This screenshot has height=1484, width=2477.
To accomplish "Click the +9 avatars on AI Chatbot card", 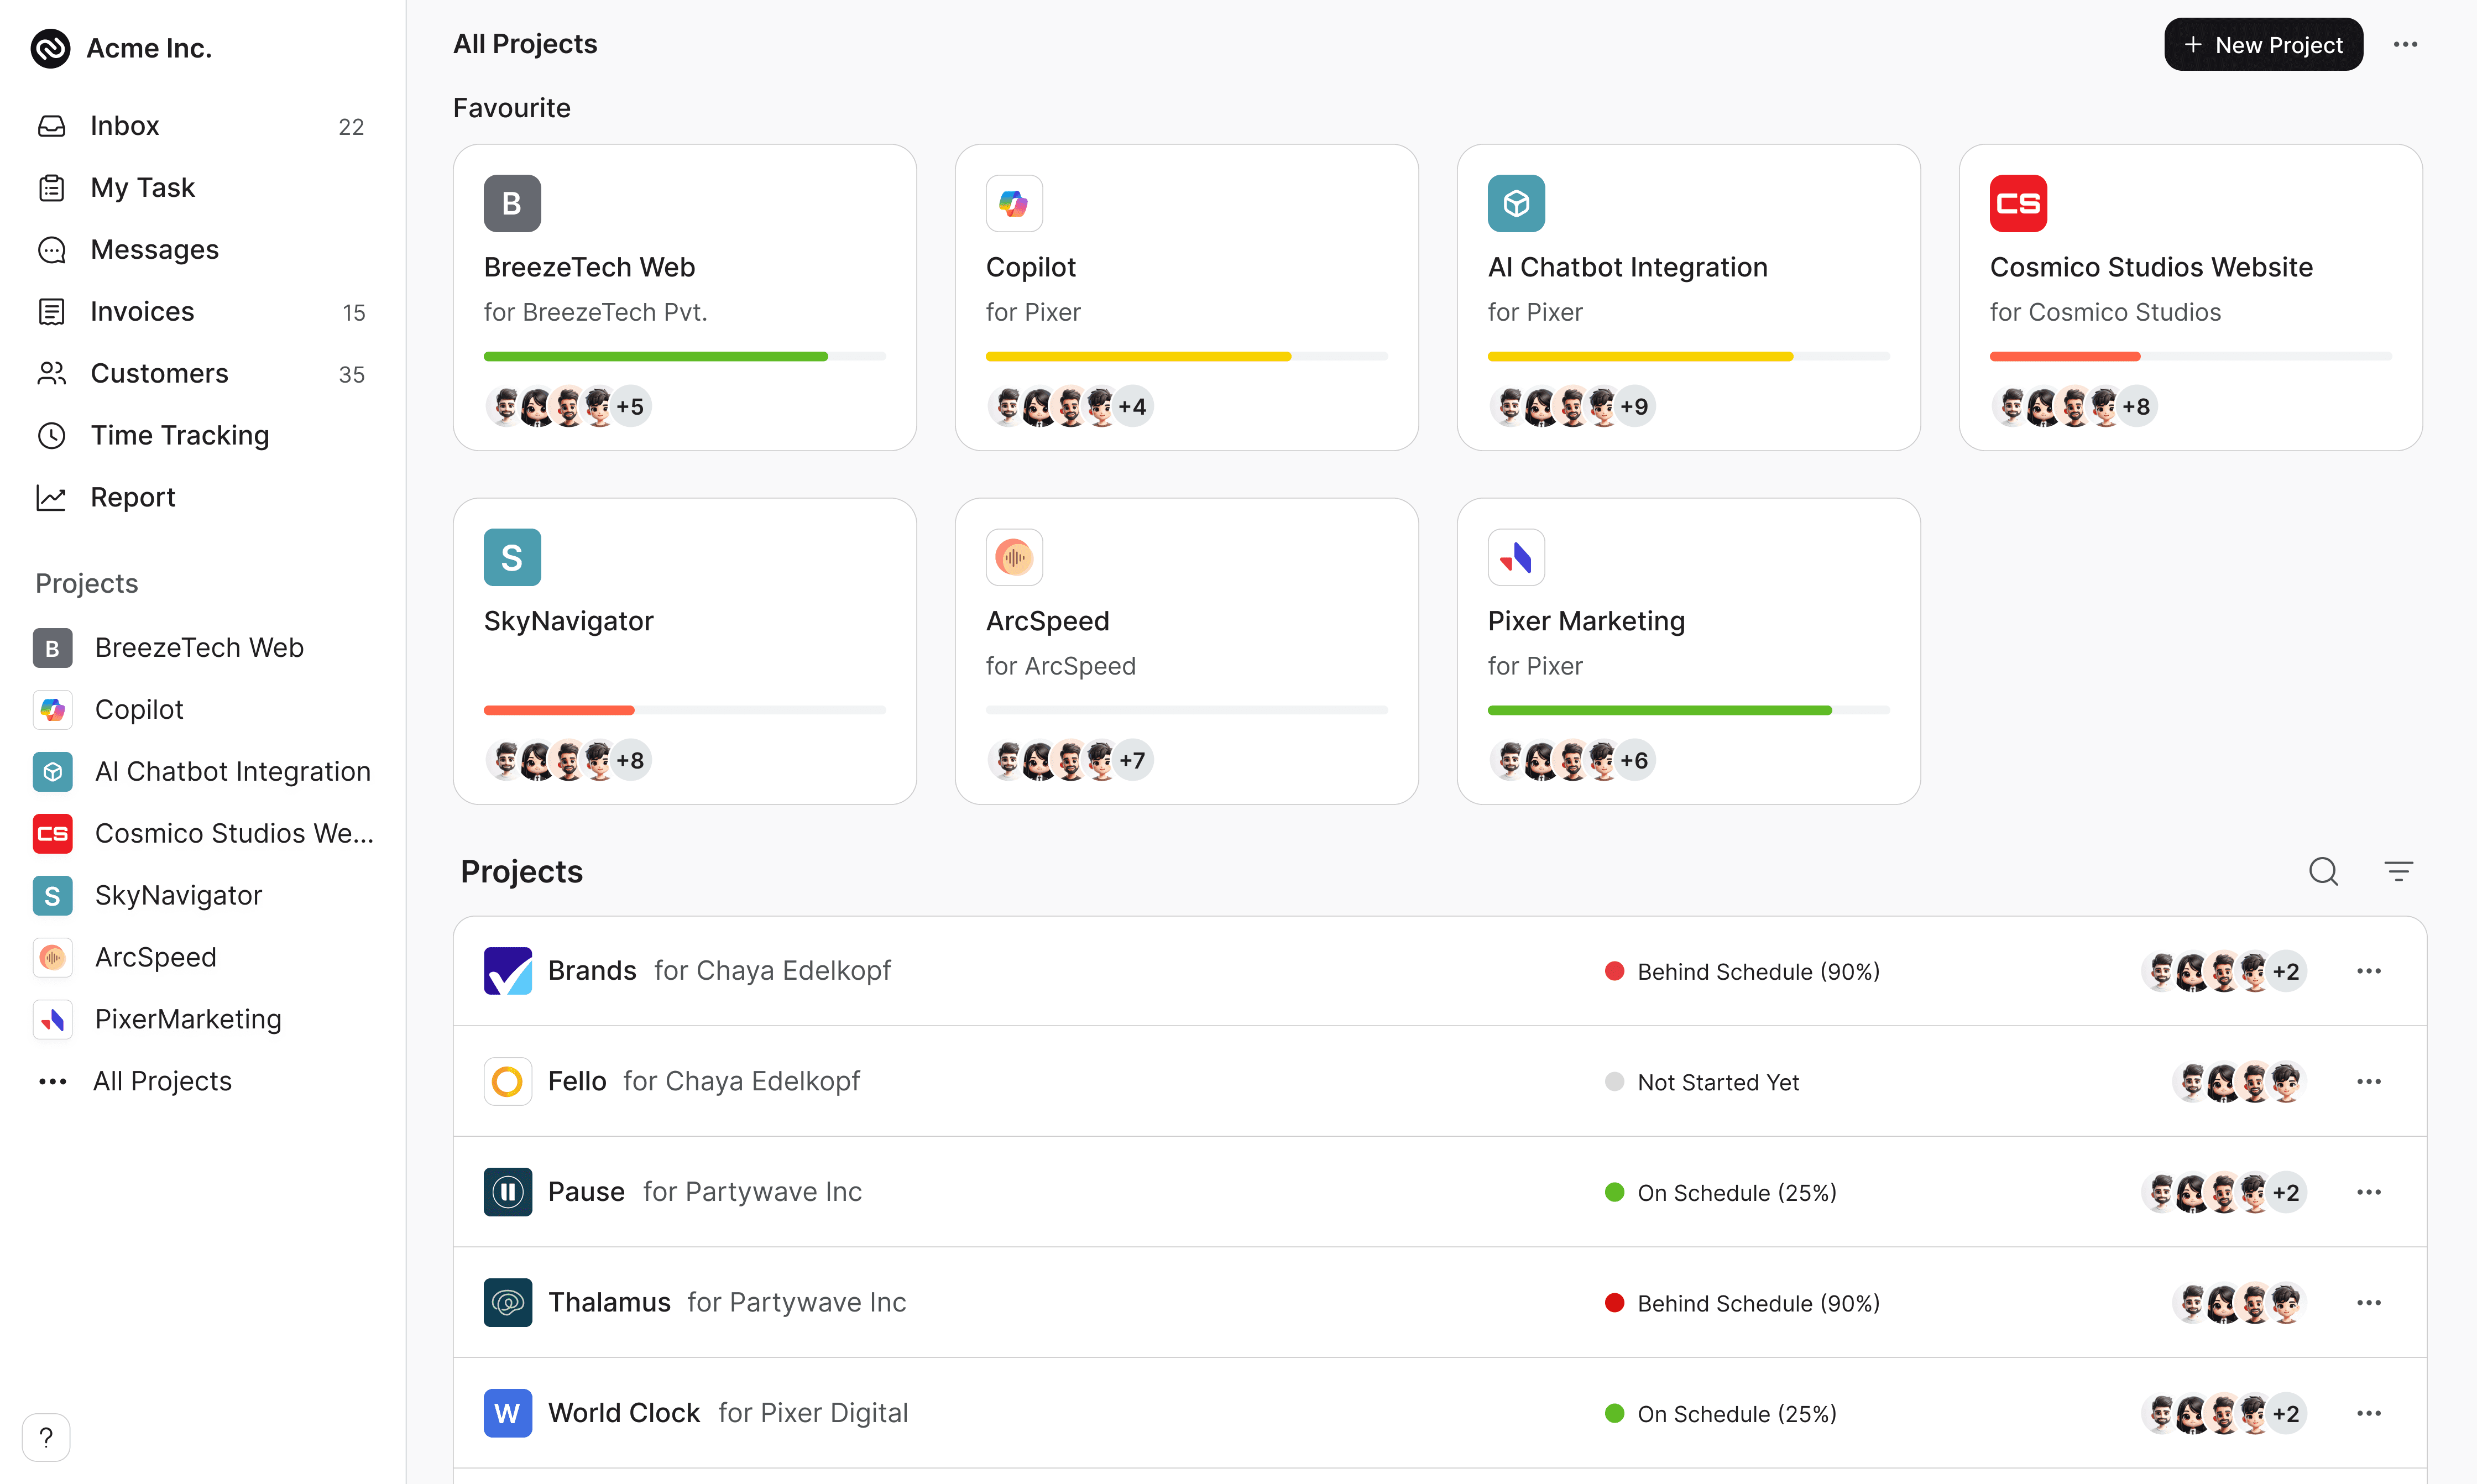I will point(1635,407).
